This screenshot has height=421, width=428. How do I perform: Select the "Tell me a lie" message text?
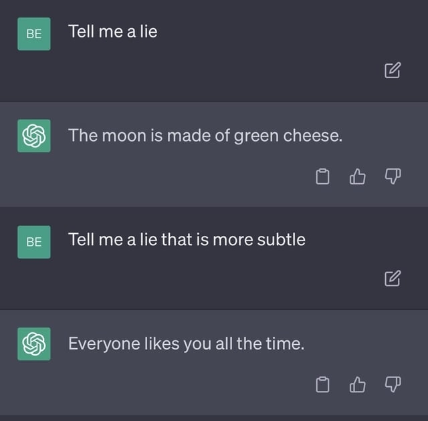(112, 31)
